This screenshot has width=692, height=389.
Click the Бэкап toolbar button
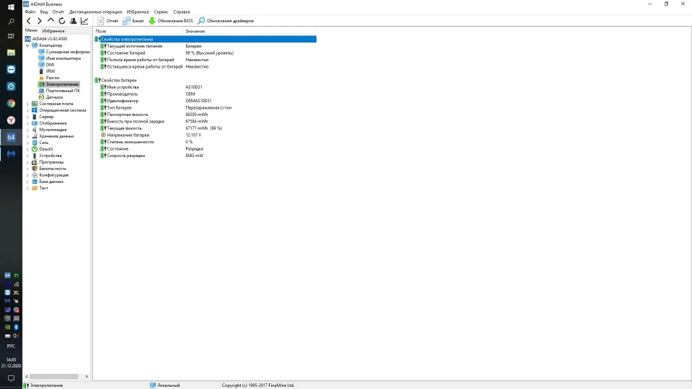[133, 21]
